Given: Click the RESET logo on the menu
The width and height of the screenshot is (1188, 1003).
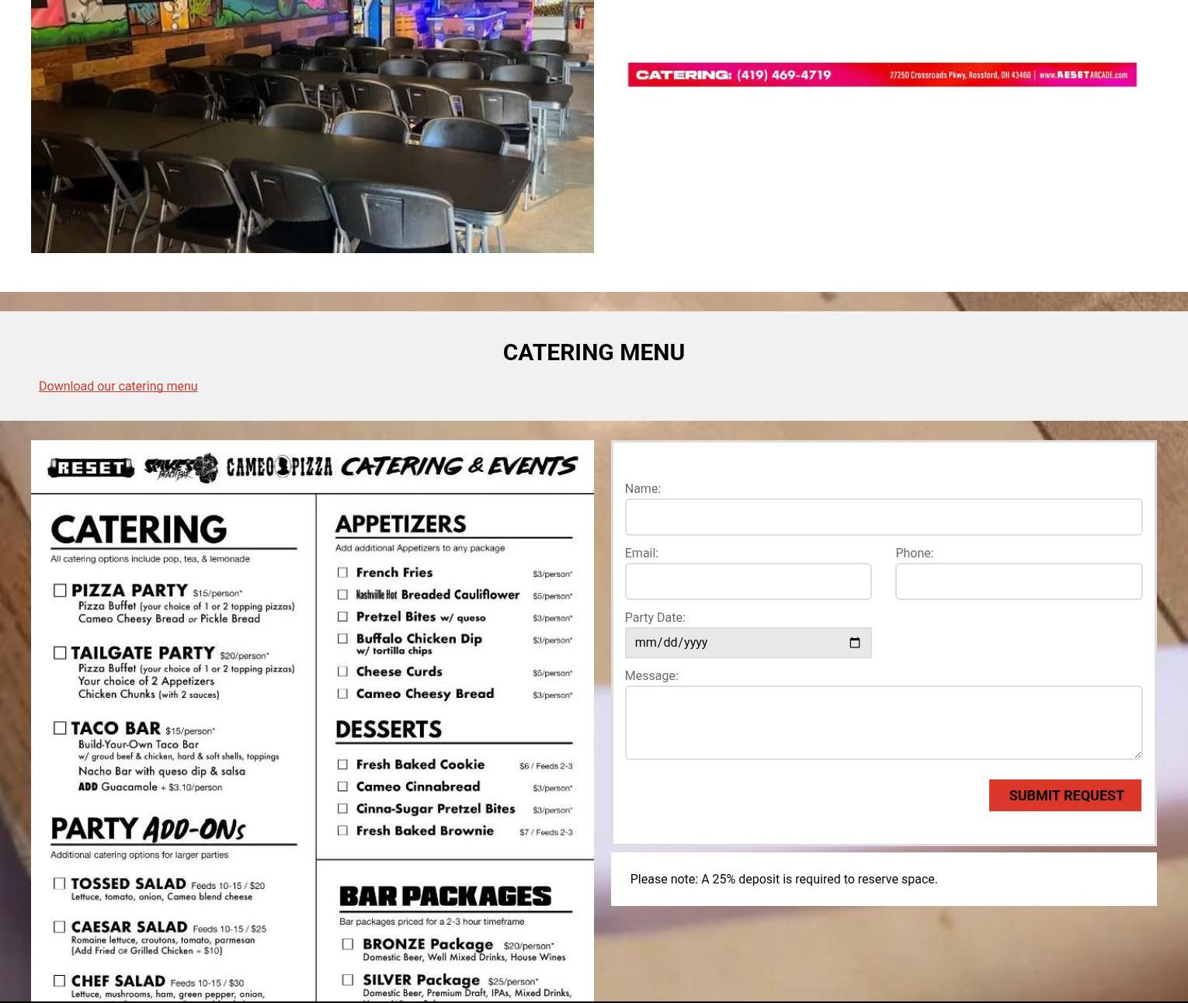Looking at the screenshot, I should pos(91,467).
